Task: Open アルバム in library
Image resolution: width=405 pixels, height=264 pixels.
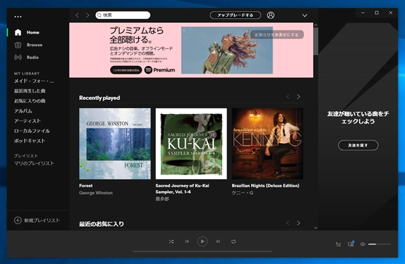Action: [x=23, y=111]
